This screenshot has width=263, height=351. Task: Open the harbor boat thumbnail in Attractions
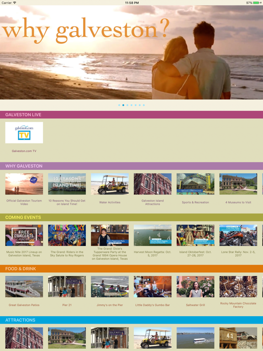tap(195, 338)
